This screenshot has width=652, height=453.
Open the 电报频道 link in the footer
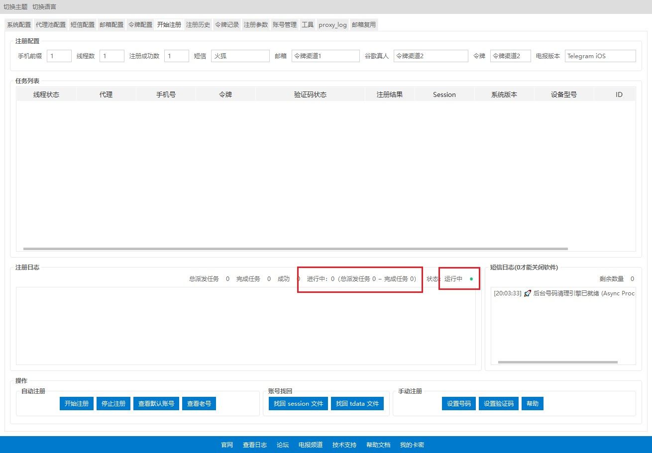point(311,445)
